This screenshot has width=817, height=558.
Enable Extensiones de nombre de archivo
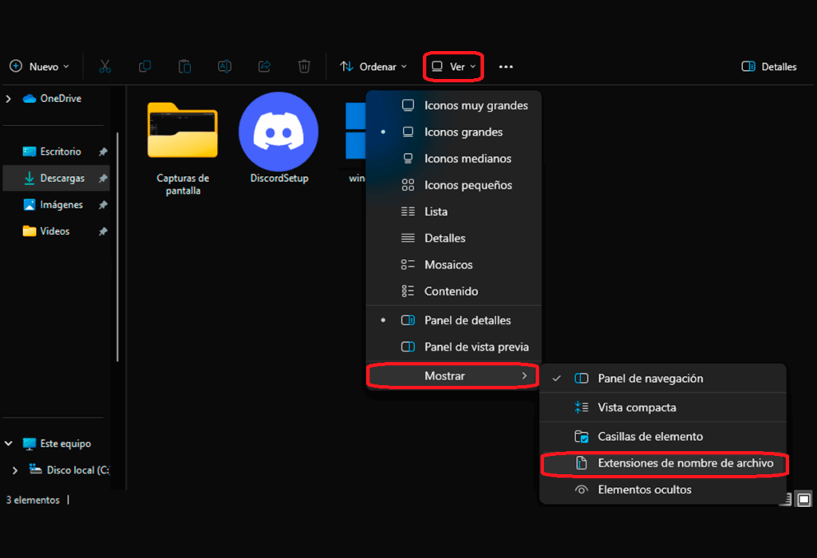pyautogui.click(x=665, y=463)
